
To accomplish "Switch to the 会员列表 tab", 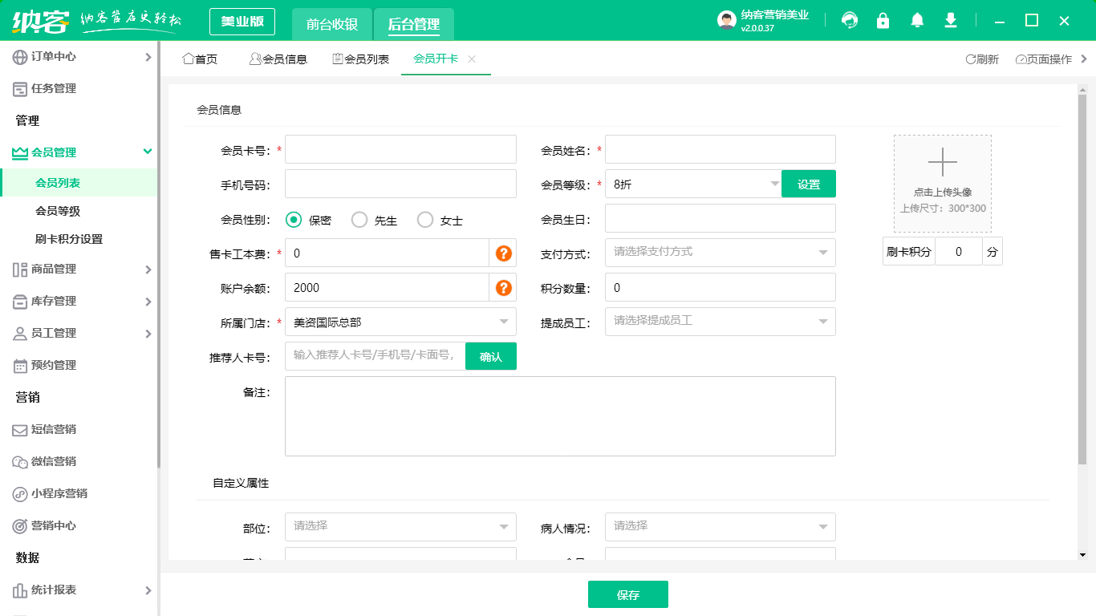I will click(360, 59).
